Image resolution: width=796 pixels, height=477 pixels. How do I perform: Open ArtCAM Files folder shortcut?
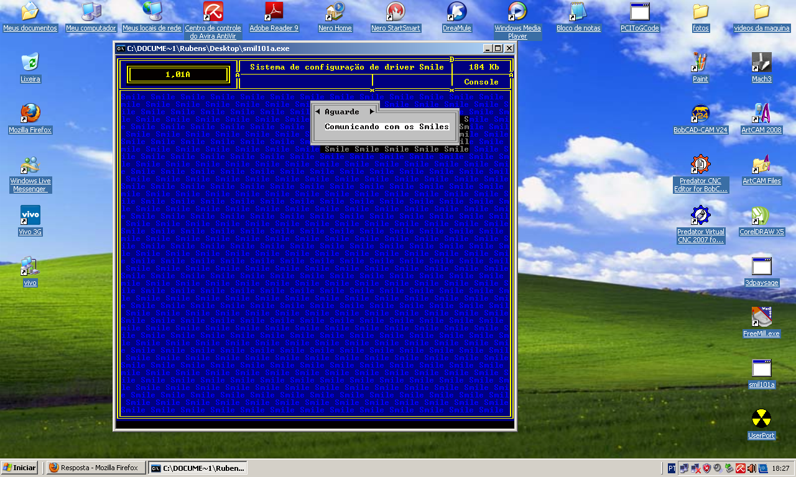point(761,170)
